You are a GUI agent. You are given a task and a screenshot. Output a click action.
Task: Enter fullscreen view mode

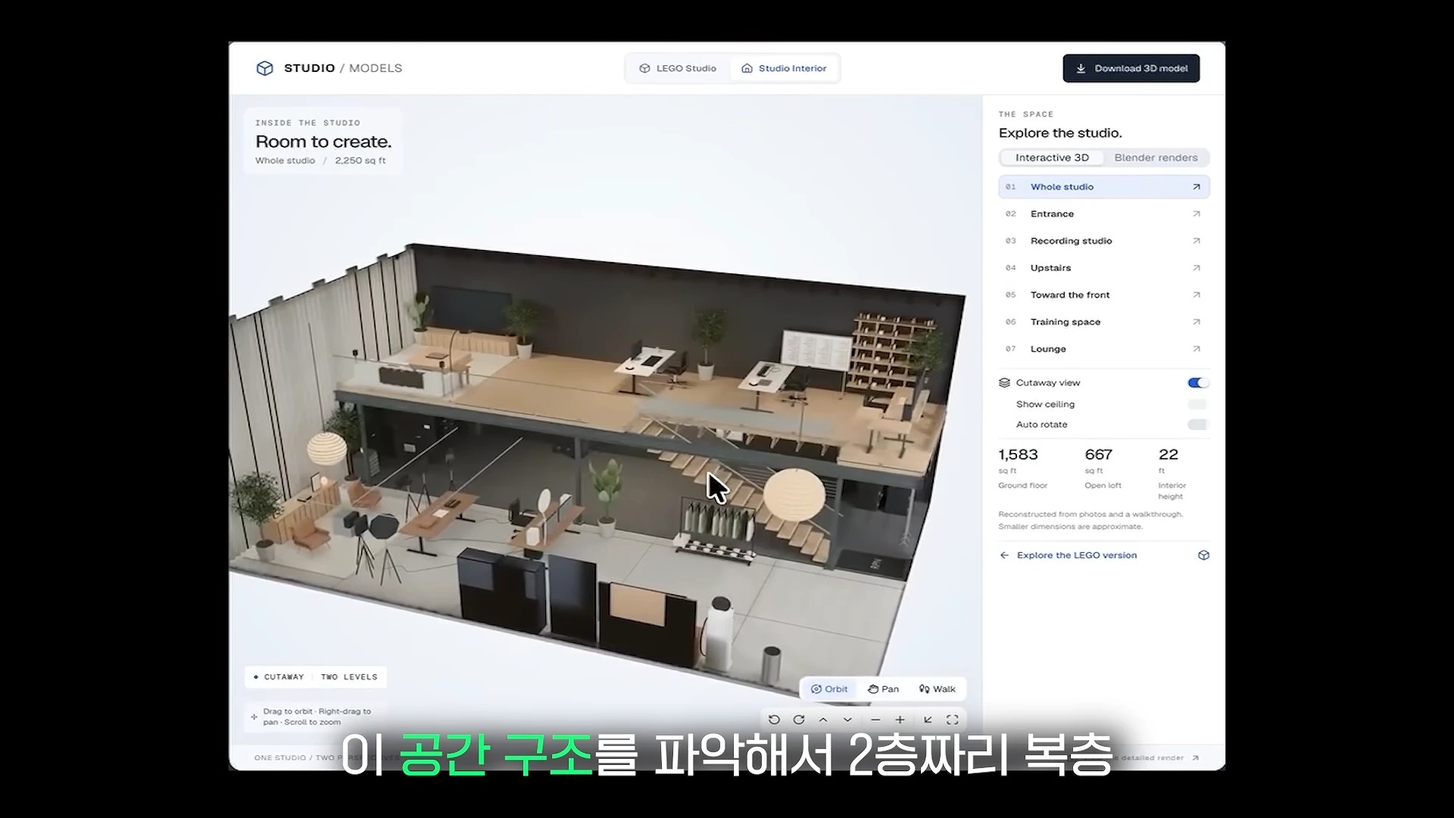click(x=953, y=720)
